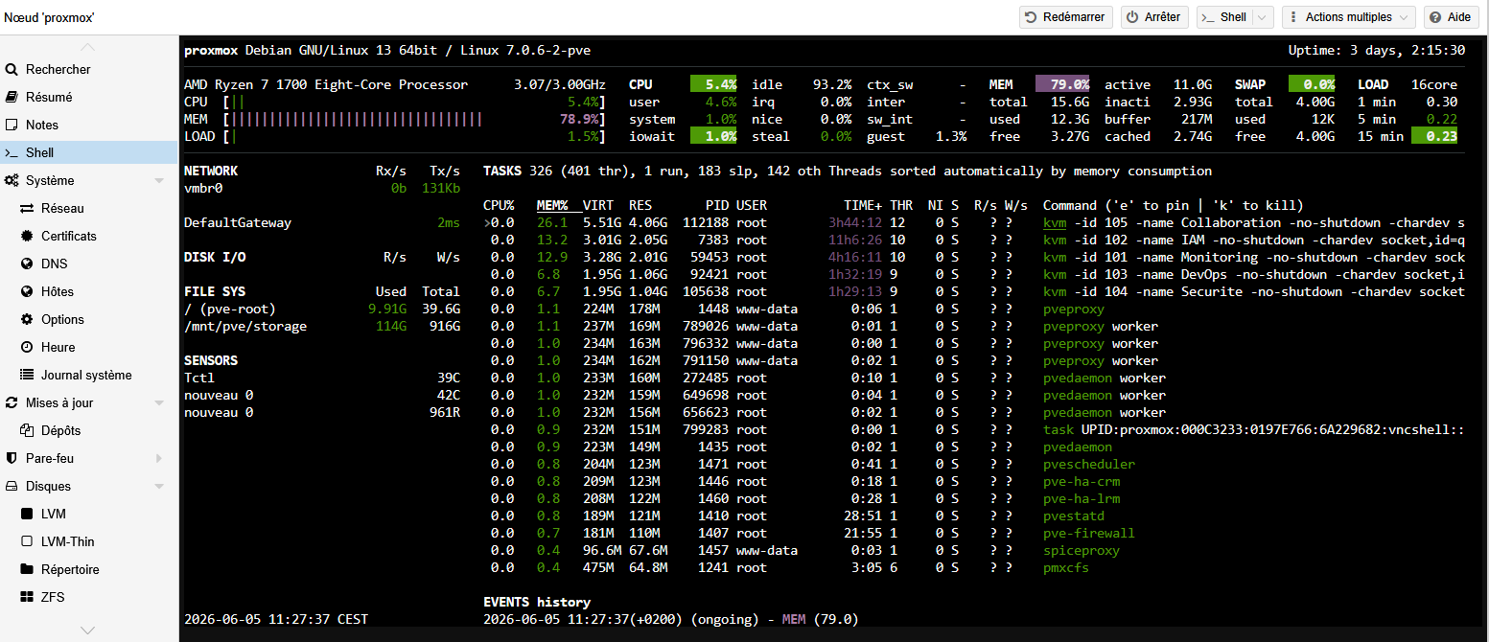
Task: Open the Shell dropdown arrow in toolbar
Action: 1263,17
